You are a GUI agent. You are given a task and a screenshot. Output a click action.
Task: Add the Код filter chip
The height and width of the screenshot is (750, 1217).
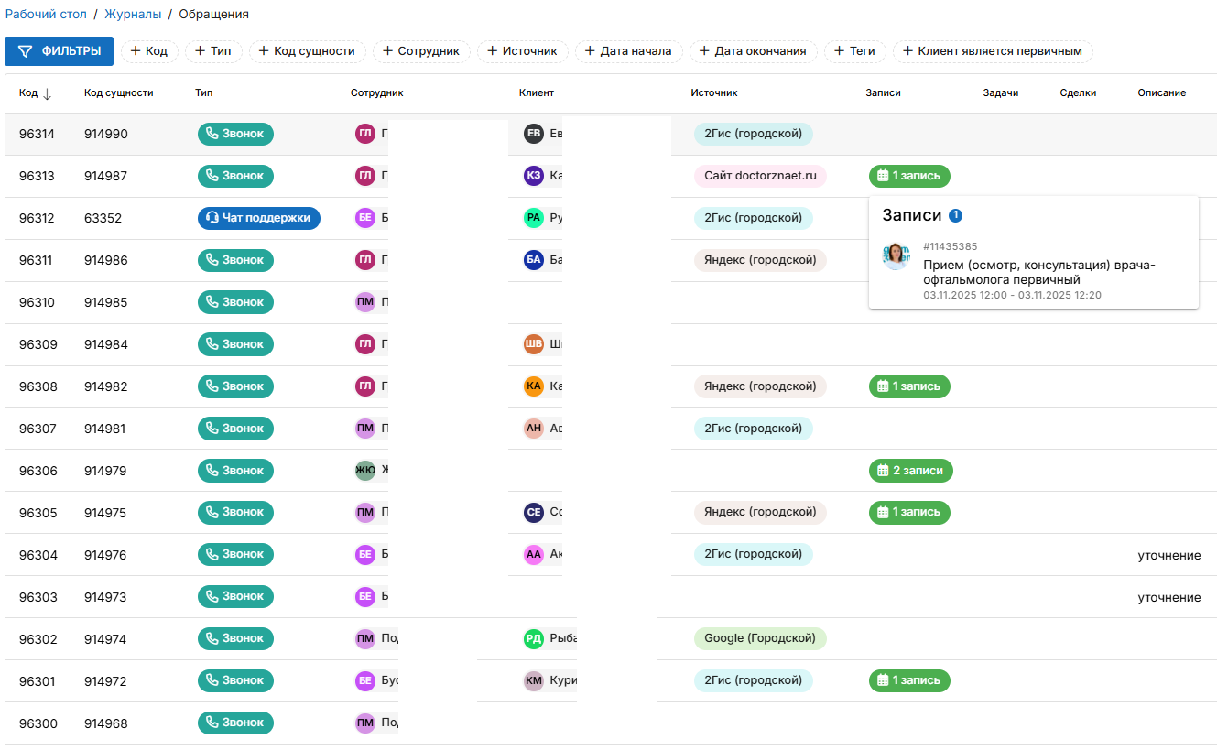(x=148, y=51)
